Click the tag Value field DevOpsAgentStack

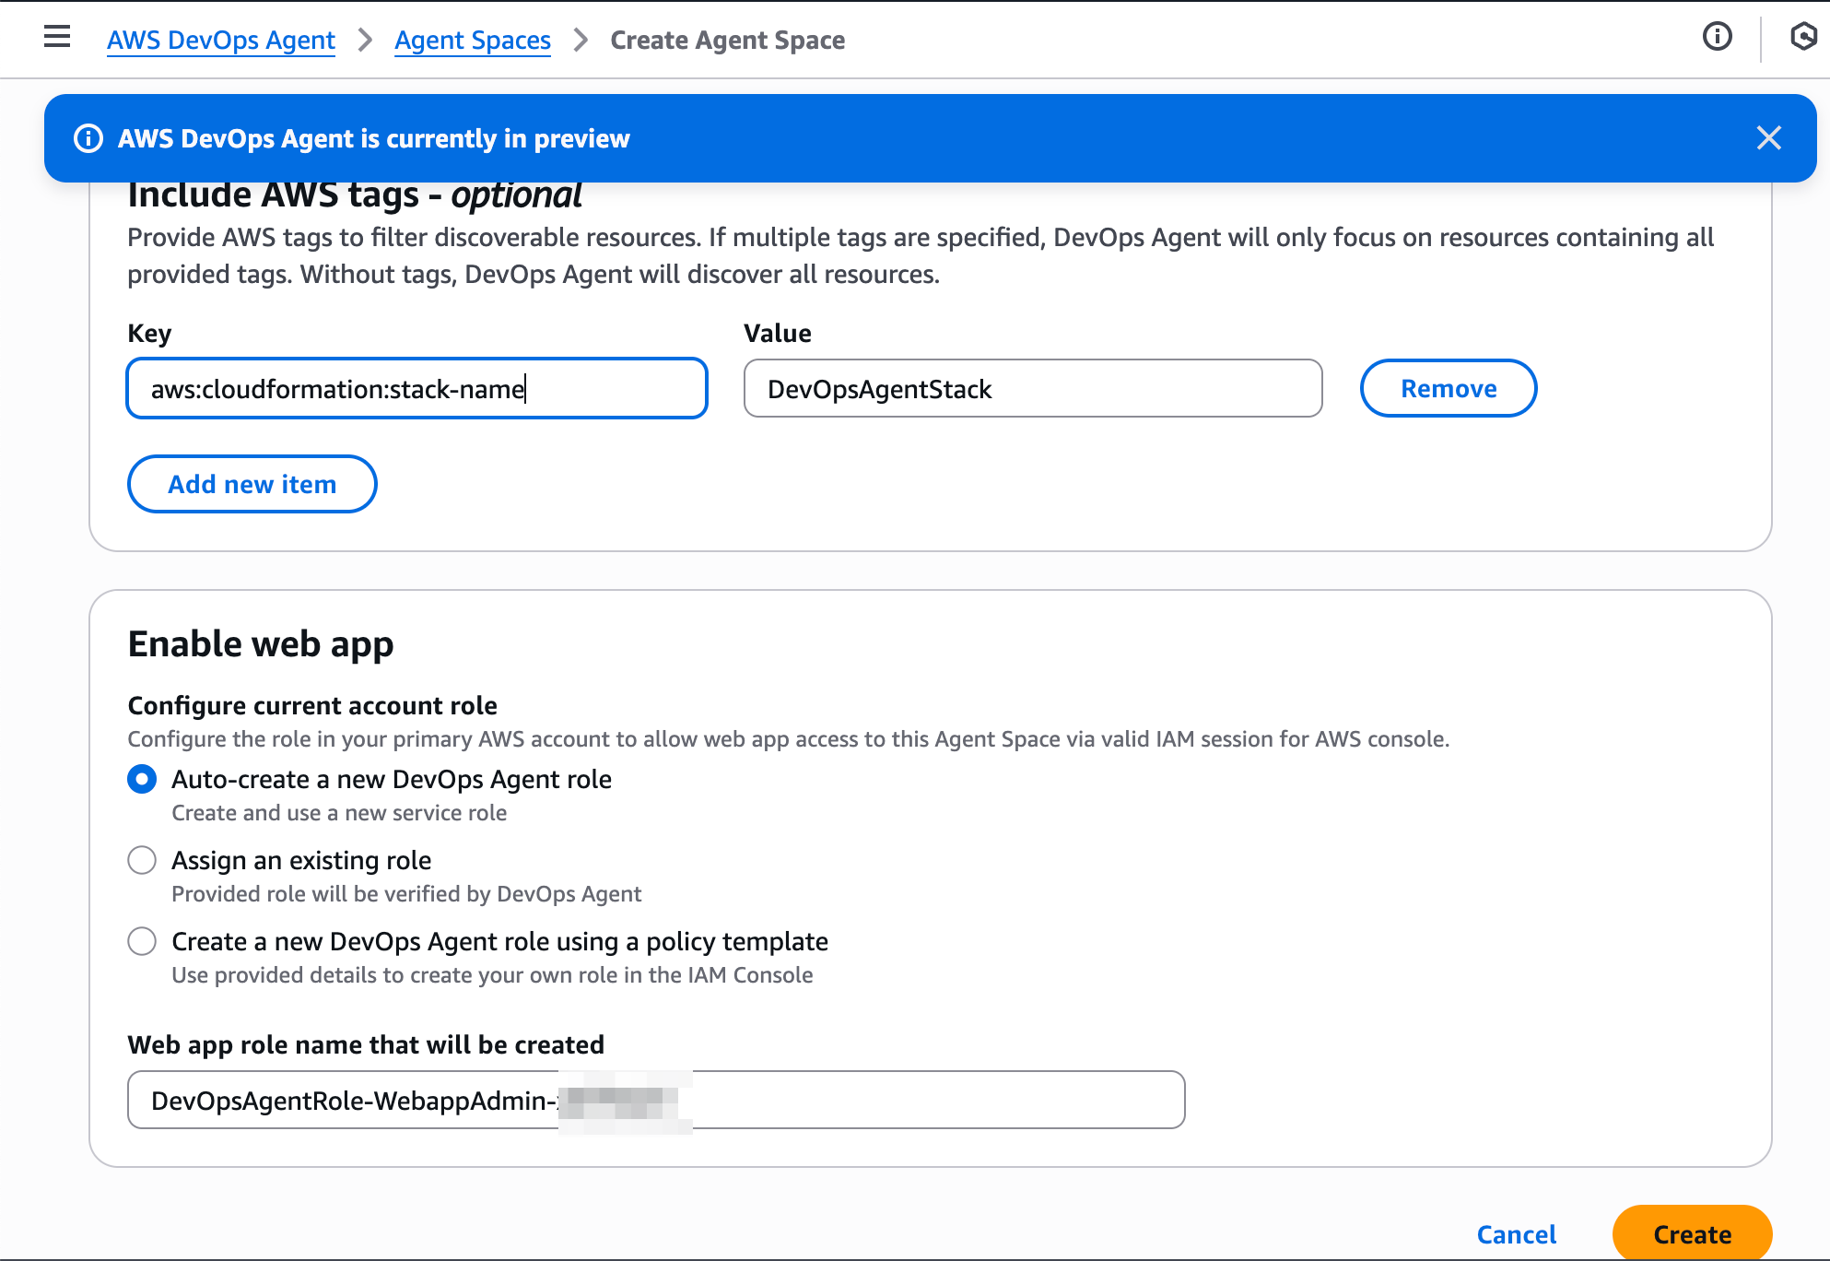pos(1032,389)
